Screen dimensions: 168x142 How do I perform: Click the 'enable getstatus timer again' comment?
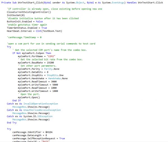click(27, 25)
